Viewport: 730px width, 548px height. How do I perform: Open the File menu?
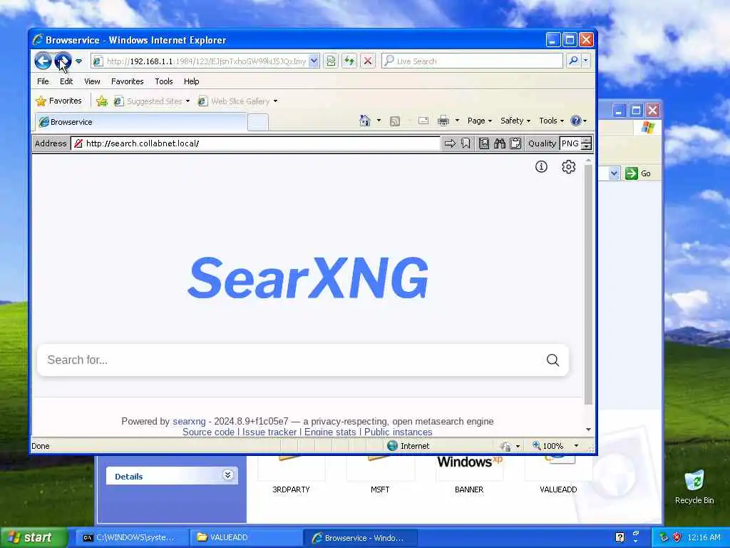pyautogui.click(x=43, y=81)
